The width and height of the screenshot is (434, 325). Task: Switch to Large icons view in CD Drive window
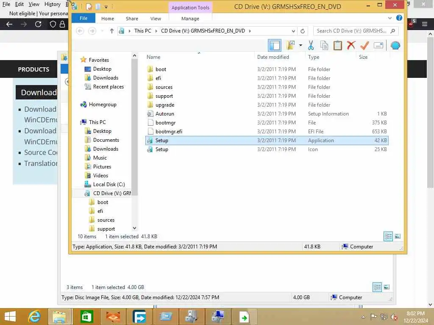pyautogui.click(x=398, y=236)
